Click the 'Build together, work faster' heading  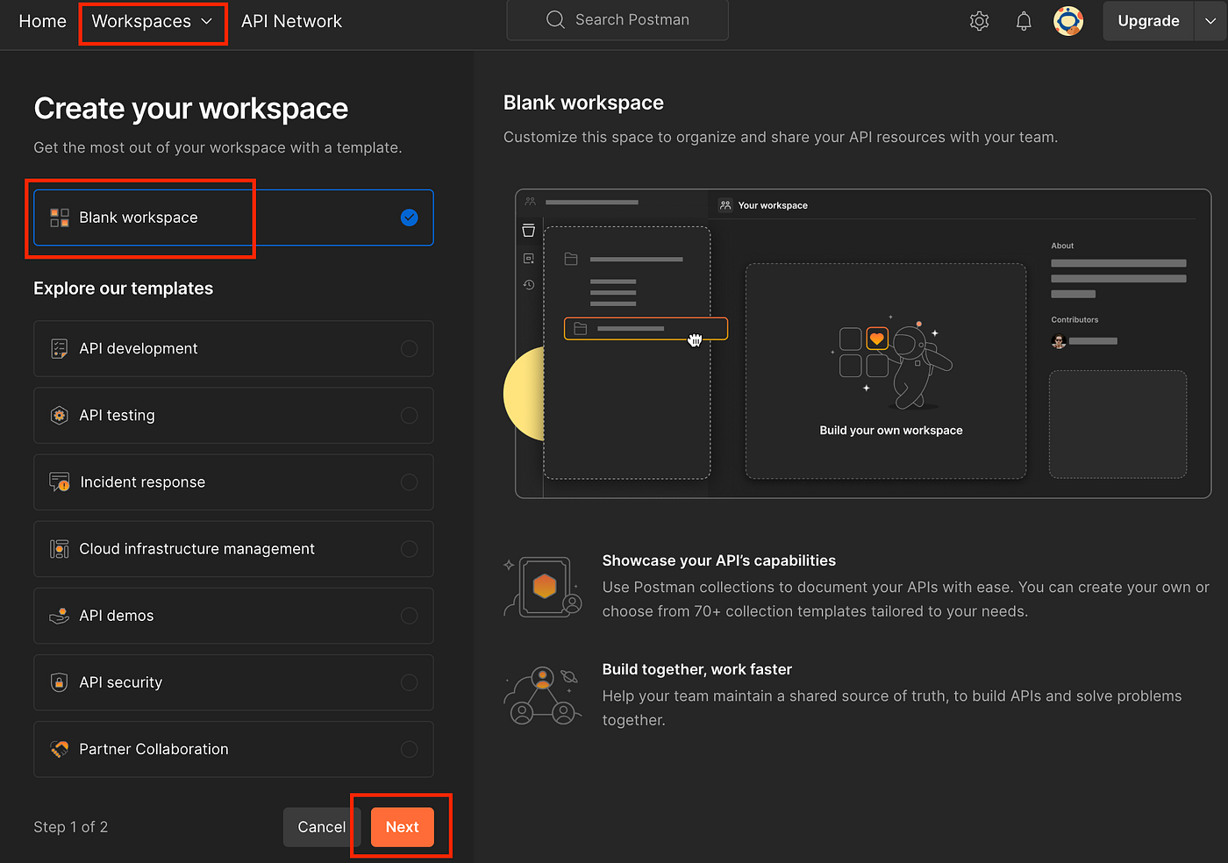pyautogui.click(x=697, y=669)
